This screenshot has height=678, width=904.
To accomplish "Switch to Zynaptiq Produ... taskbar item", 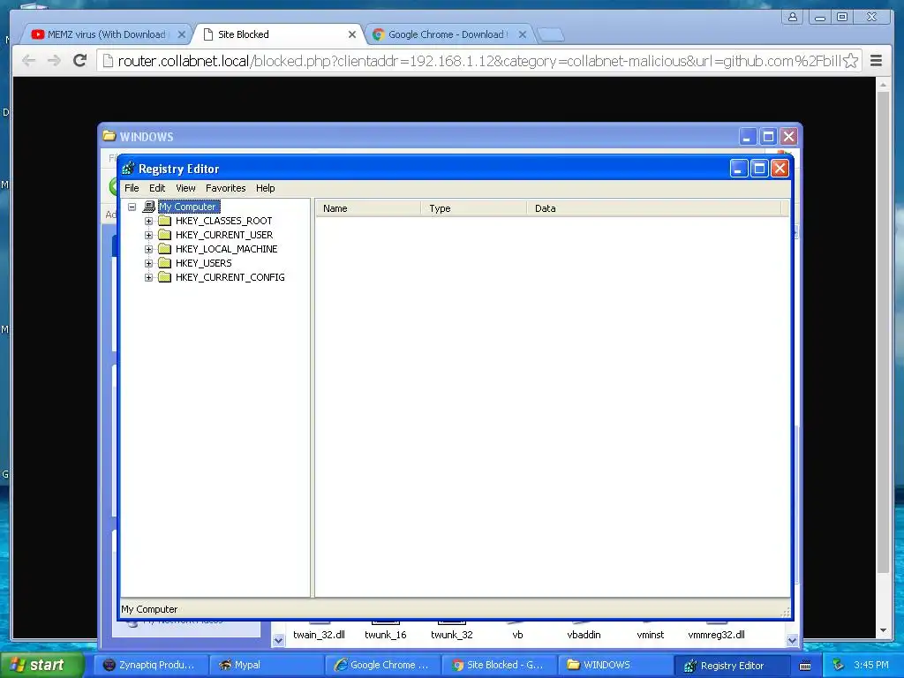I will coord(149,665).
